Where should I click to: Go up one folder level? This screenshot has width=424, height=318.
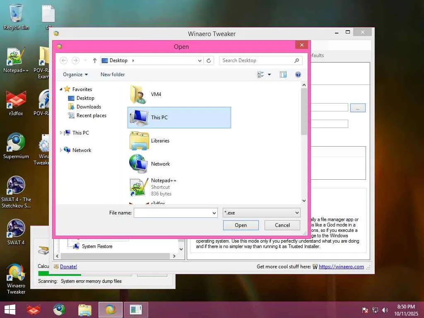tap(95, 60)
